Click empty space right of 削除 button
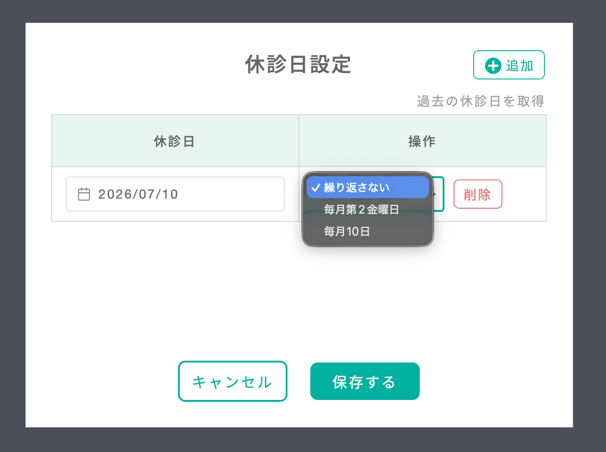Image resolution: width=606 pixels, height=452 pixels. click(x=524, y=194)
